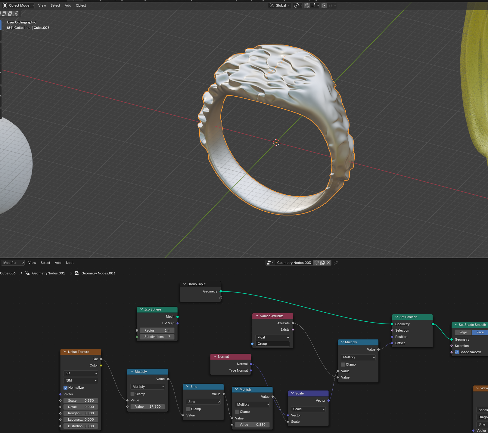Toggle Clamp on the Multiply node with 17.600
The height and width of the screenshot is (433, 488).
tap(132, 394)
